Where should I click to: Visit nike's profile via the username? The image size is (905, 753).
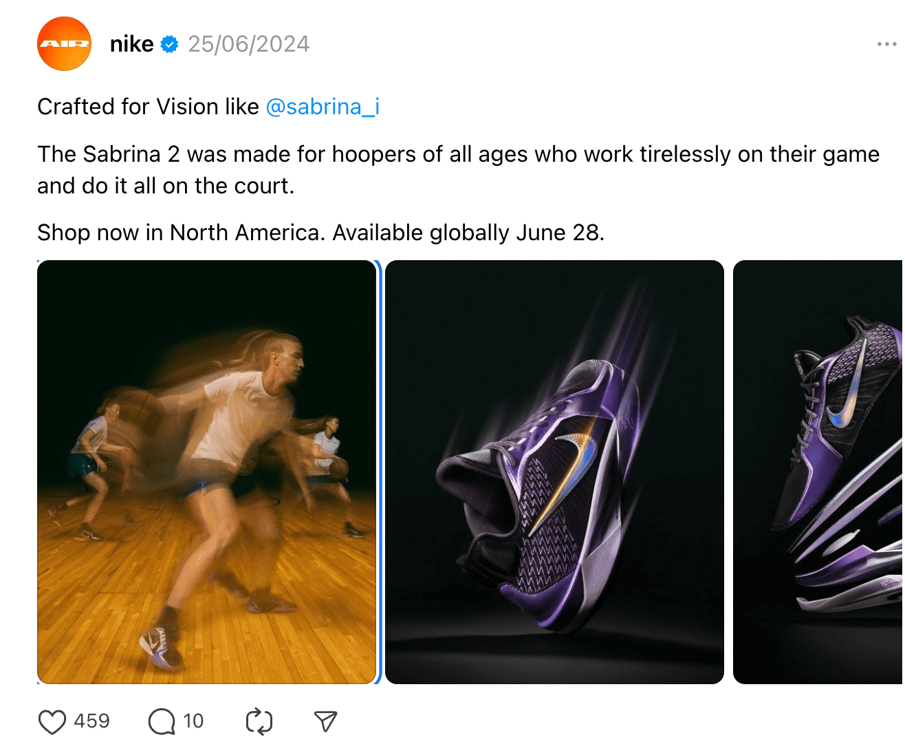tap(131, 43)
